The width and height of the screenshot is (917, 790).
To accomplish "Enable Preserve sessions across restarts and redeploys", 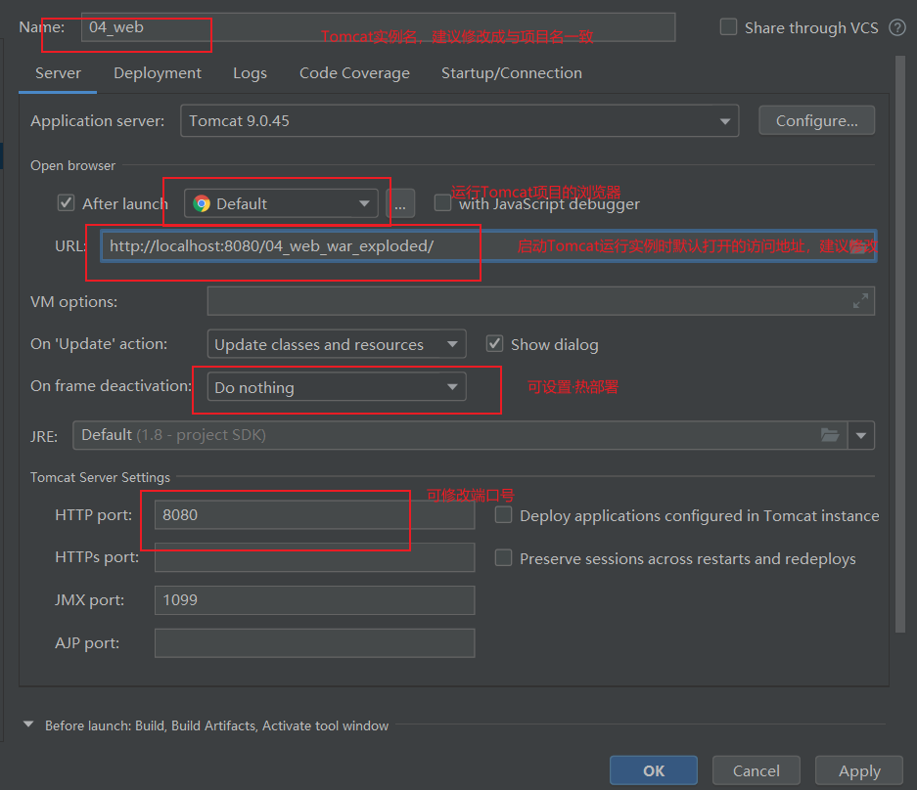I will (504, 557).
